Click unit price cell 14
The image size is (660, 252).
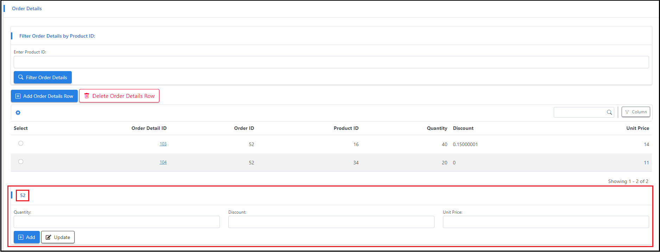pyautogui.click(x=646, y=144)
